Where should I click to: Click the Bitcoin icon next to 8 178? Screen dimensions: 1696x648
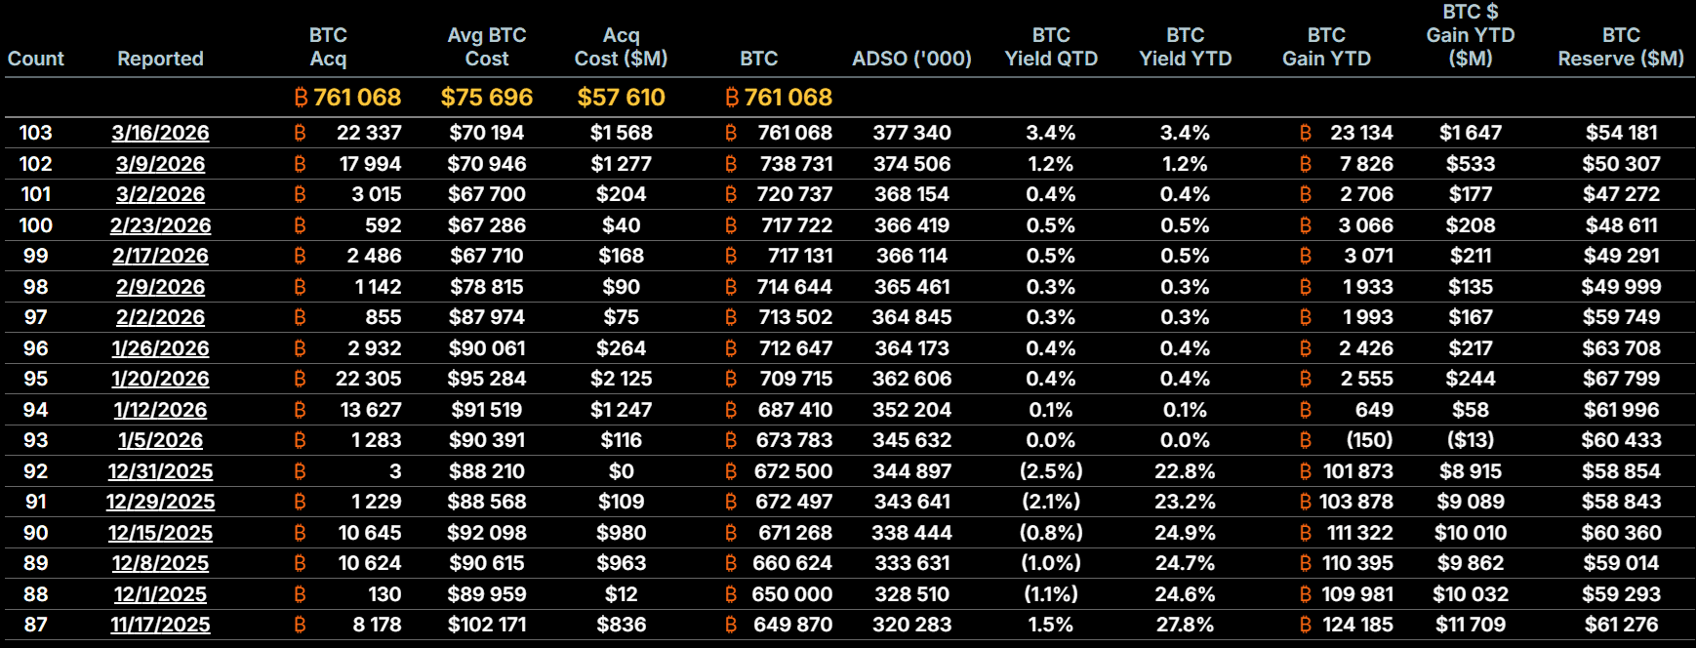coord(300,625)
